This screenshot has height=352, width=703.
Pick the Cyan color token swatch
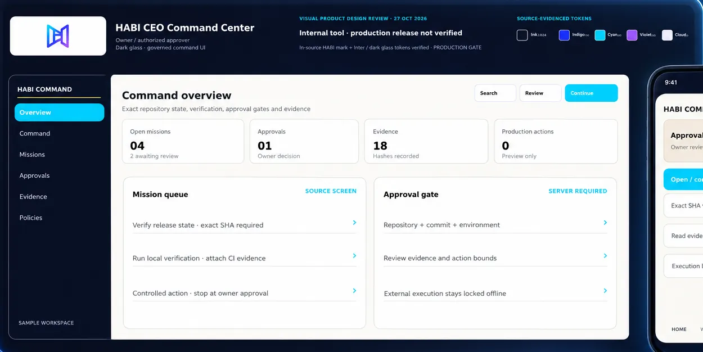[600, 35]
